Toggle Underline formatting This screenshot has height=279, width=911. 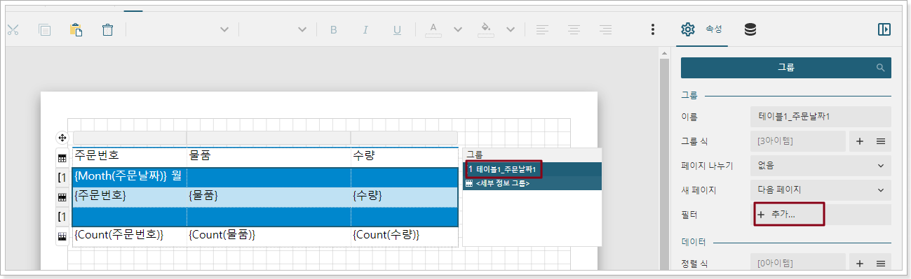(397, 29)
